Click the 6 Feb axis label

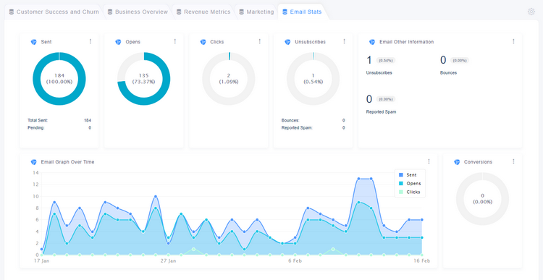click(295, 261)
